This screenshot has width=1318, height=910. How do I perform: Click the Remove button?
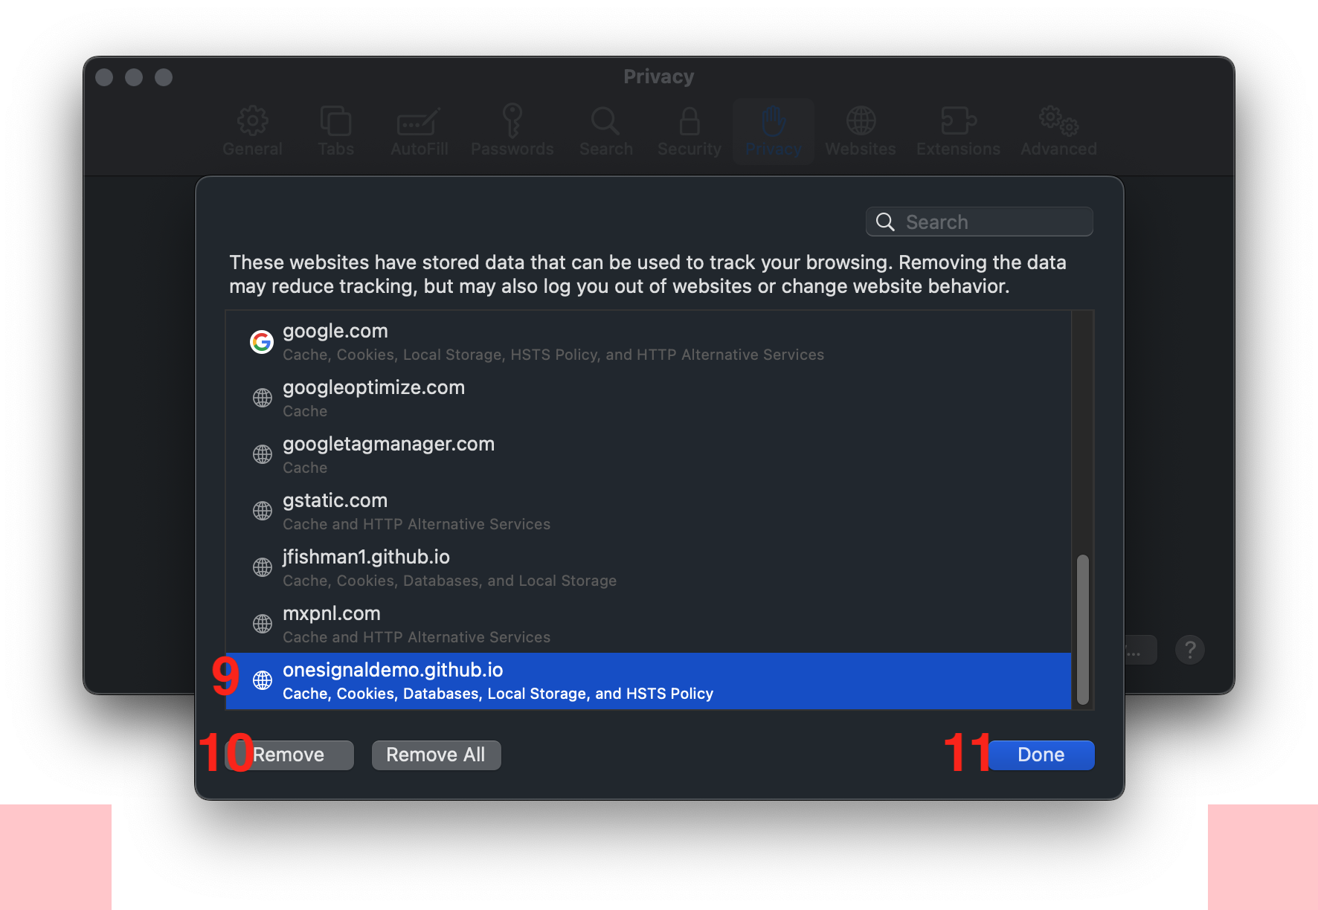click(289, 755)
